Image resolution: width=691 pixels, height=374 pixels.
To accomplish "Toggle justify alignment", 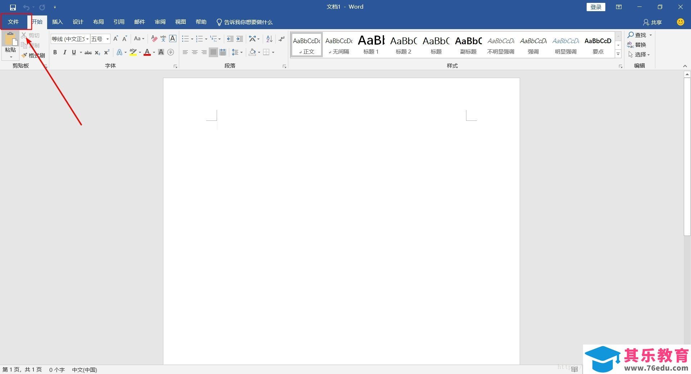I will (x=213, y=53).
